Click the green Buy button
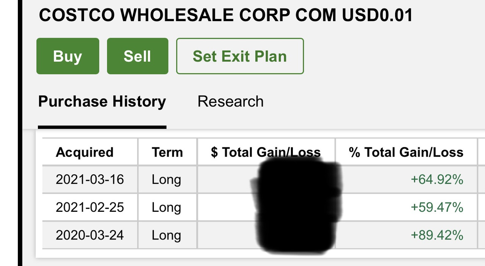 67,56
